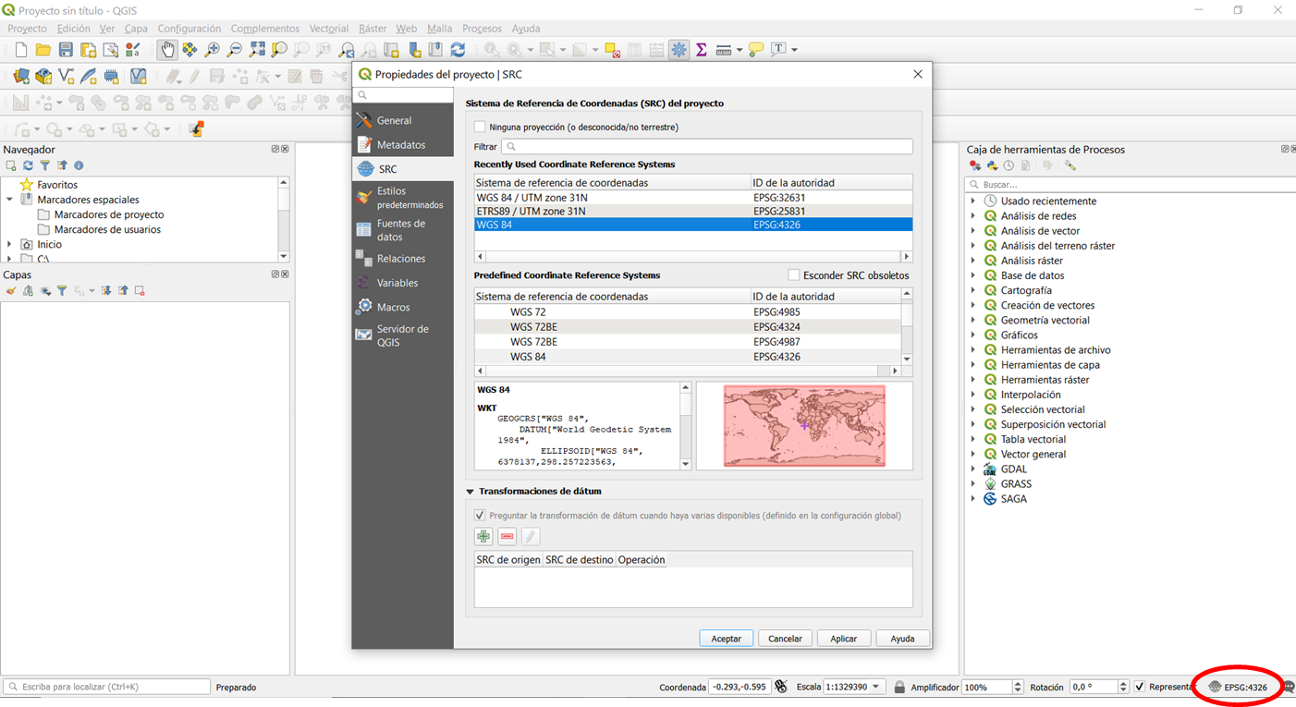Image resolution: width=1296 pixels, height=707 pixels.
Task: Click Remove Layer icon in Capas panel
Action: pos(140,290)
